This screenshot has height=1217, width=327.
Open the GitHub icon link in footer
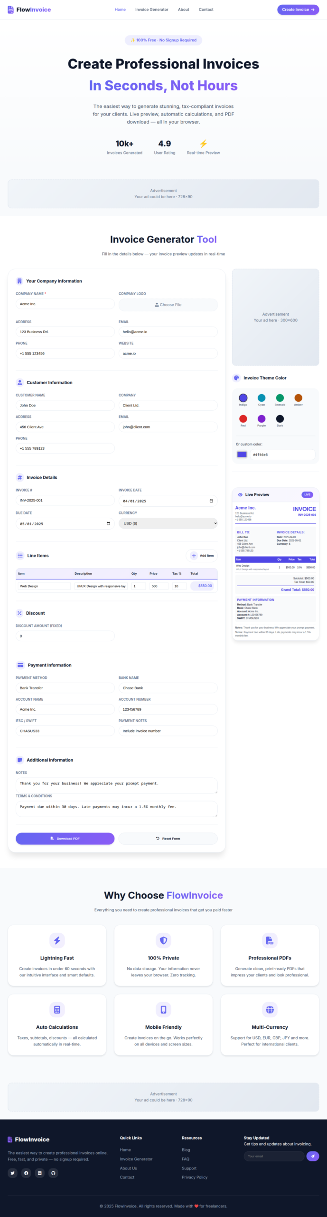(x=53, y=1173)
